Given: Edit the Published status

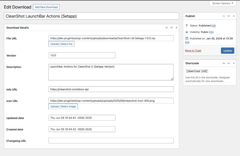Looking at the screenshot, I should 214,26.
